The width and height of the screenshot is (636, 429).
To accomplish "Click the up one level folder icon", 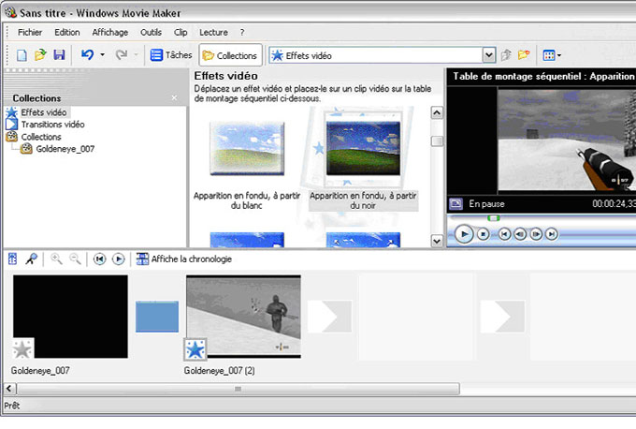I will [x=506, y=55].
